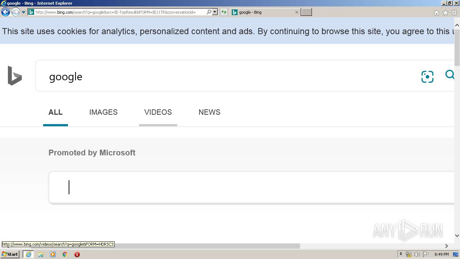The height and width of the screenshot is (259, 460).
Task: Click the browser Forward arrow button
Action: click(x=15, y=12)
